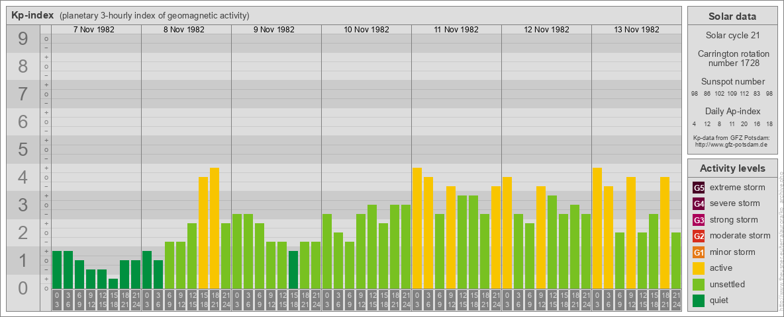Click the 'Solar cycle 21' text

tap(732, 36)
